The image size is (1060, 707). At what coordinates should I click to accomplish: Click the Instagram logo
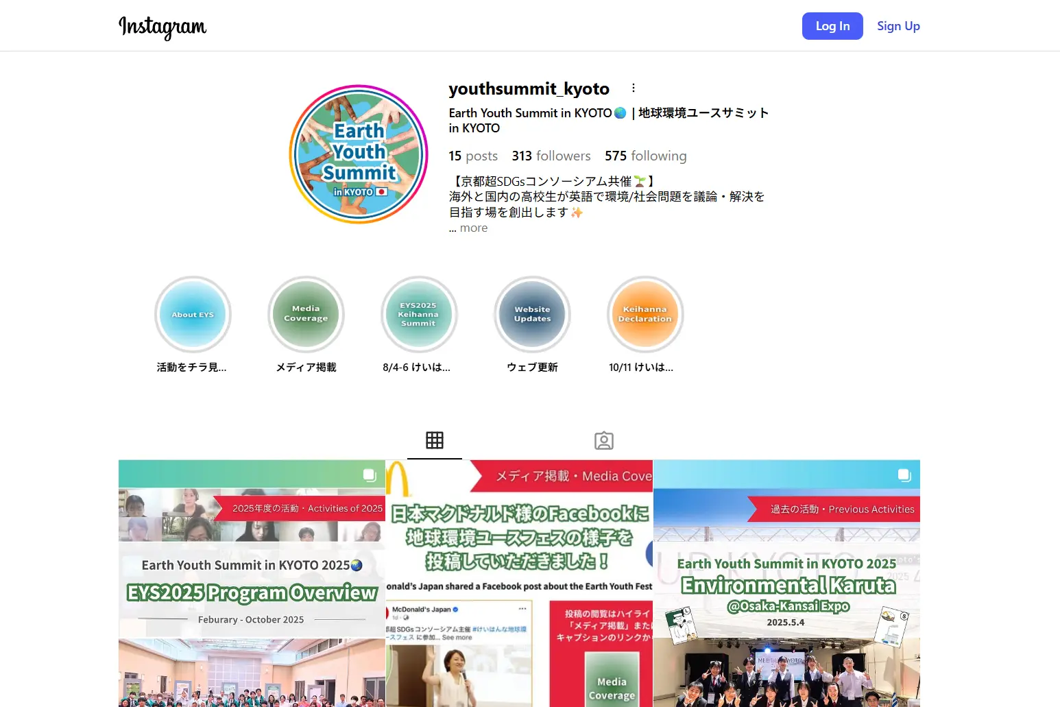pos(162,27)
